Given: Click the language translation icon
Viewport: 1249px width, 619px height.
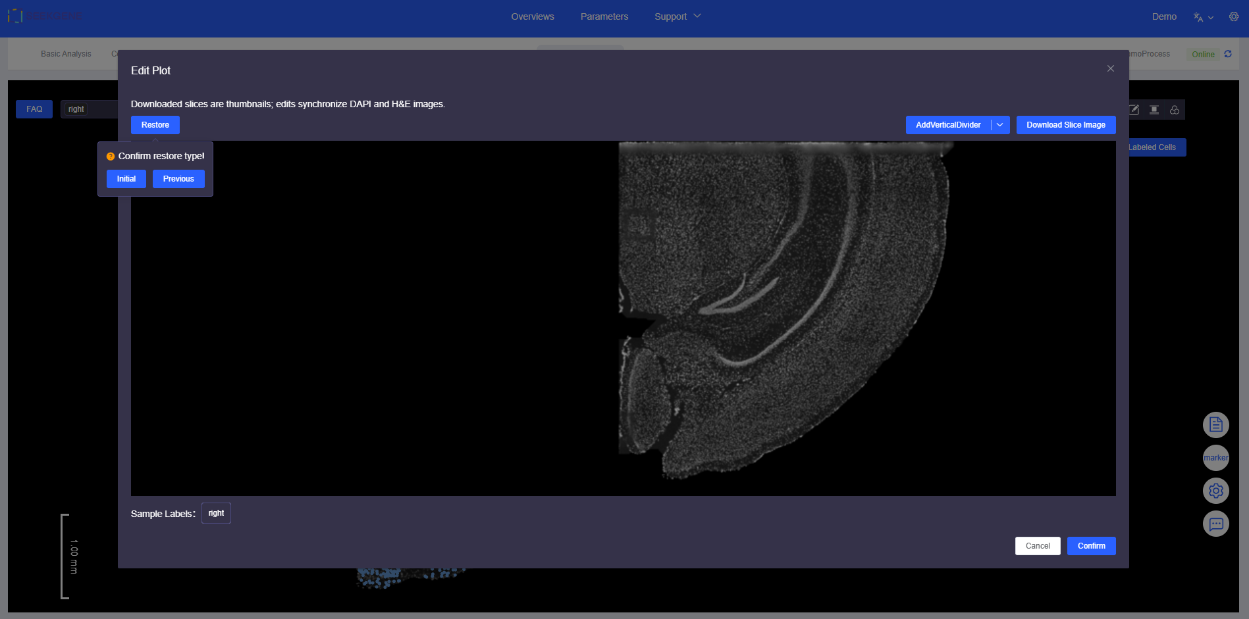Looking at the screenshot, I should tap(1198, 17).
